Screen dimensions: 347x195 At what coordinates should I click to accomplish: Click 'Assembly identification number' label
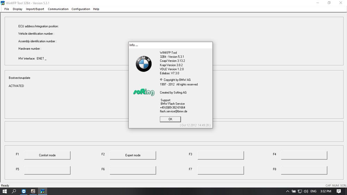[37, 41]
